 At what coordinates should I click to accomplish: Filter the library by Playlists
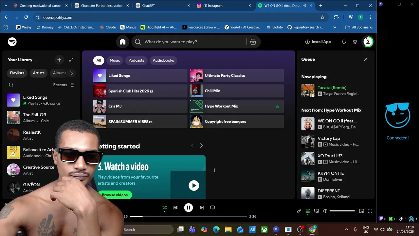[17, 73]
